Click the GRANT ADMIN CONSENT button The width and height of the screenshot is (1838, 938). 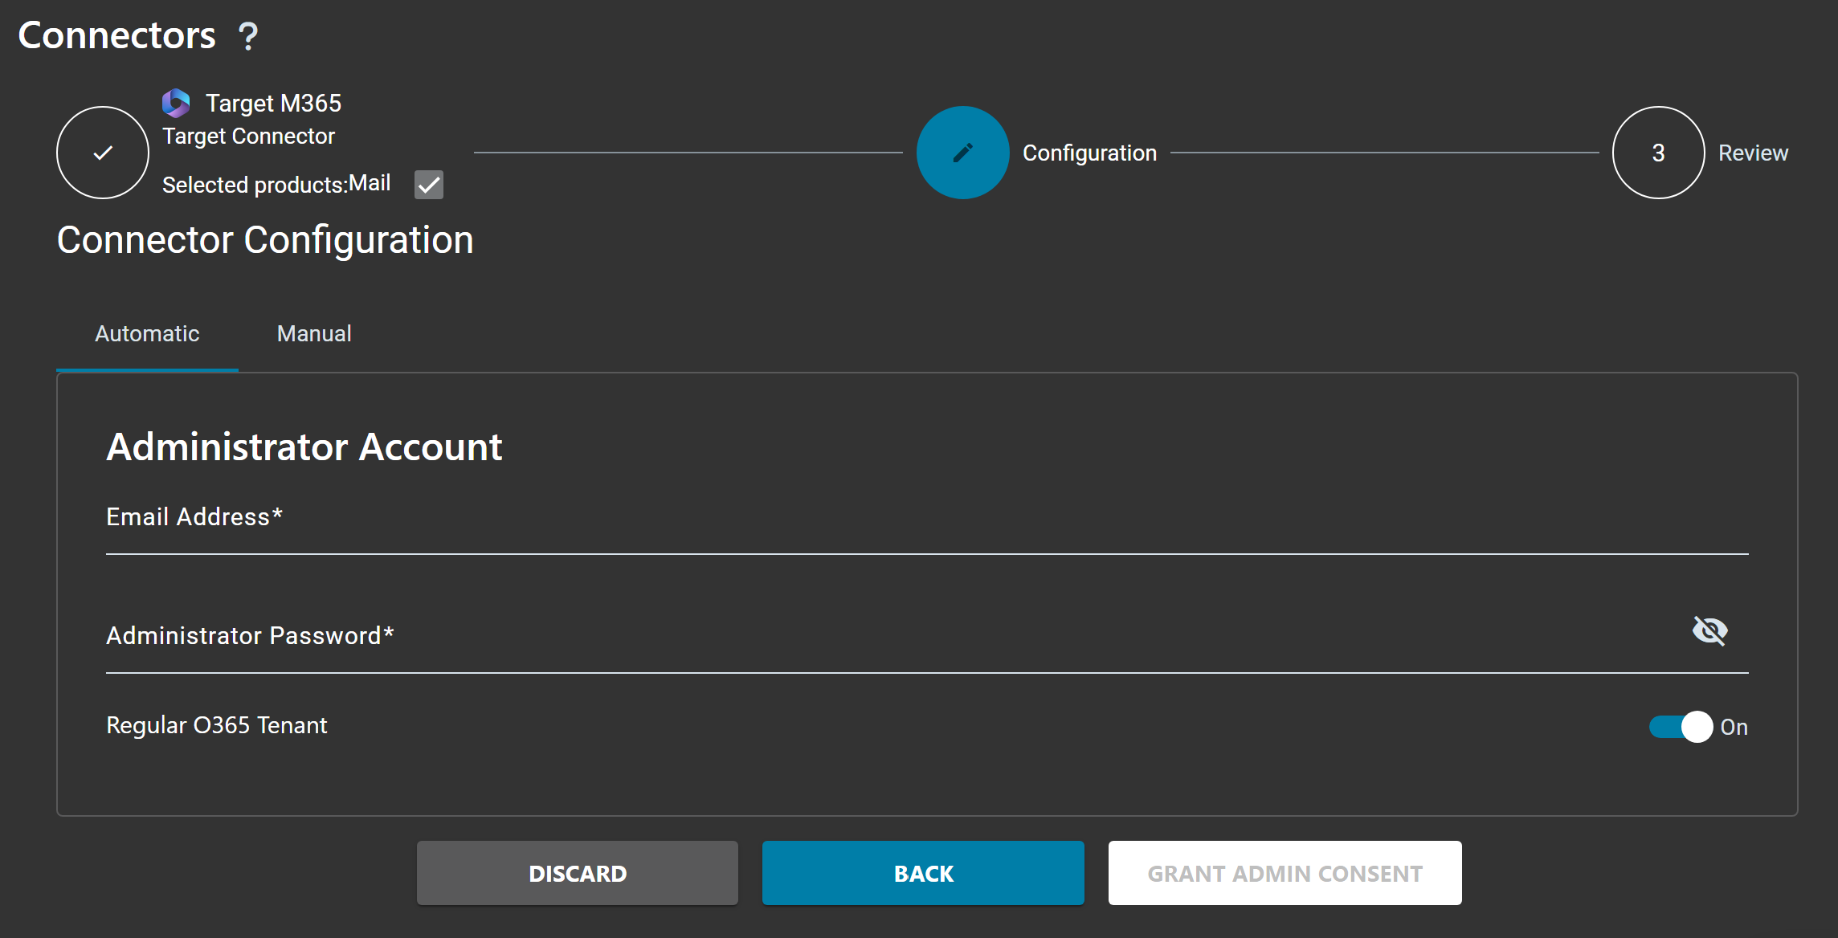1285,873
